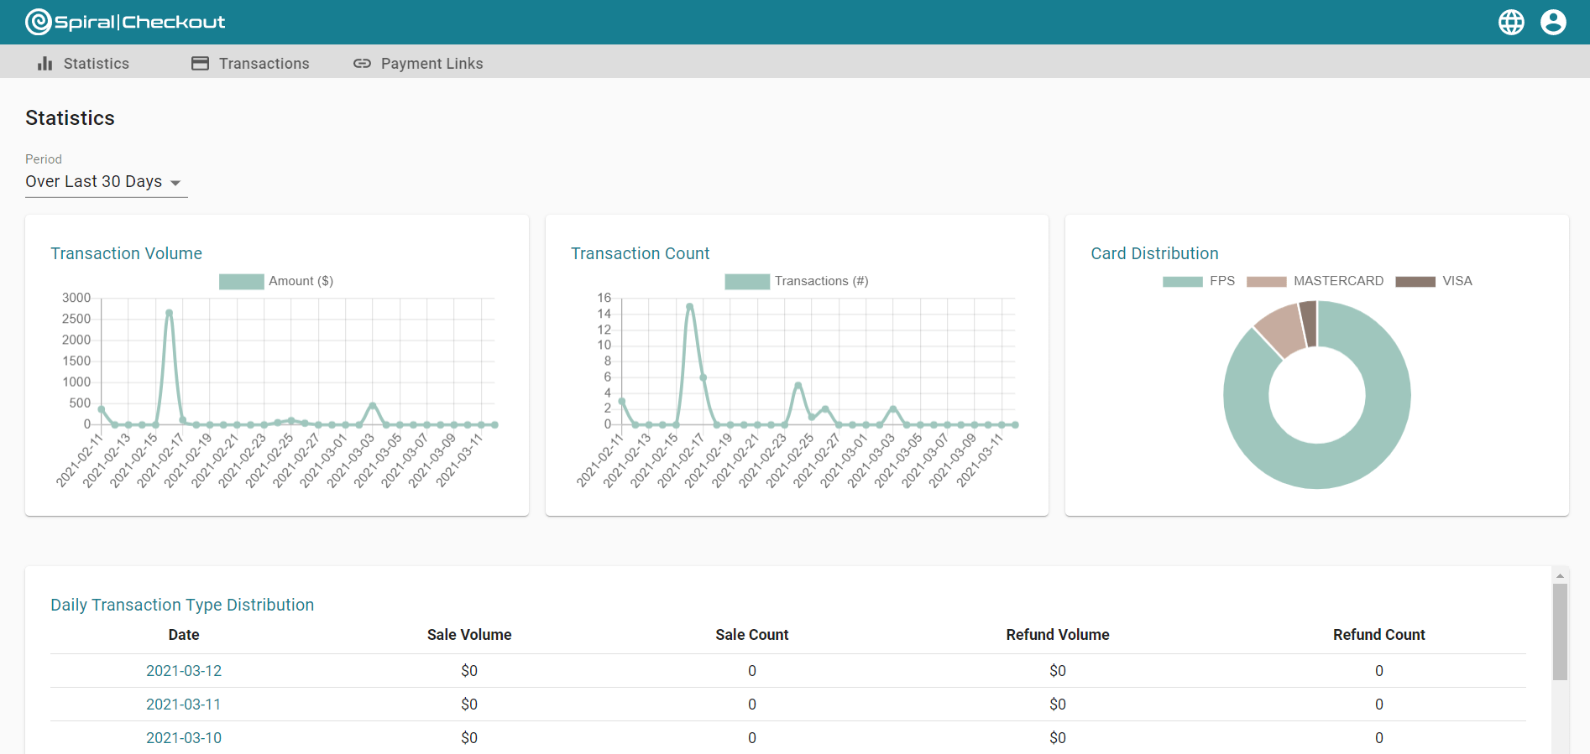
Task: Switch to the Transactions tab
Action: tap(250, 64)
